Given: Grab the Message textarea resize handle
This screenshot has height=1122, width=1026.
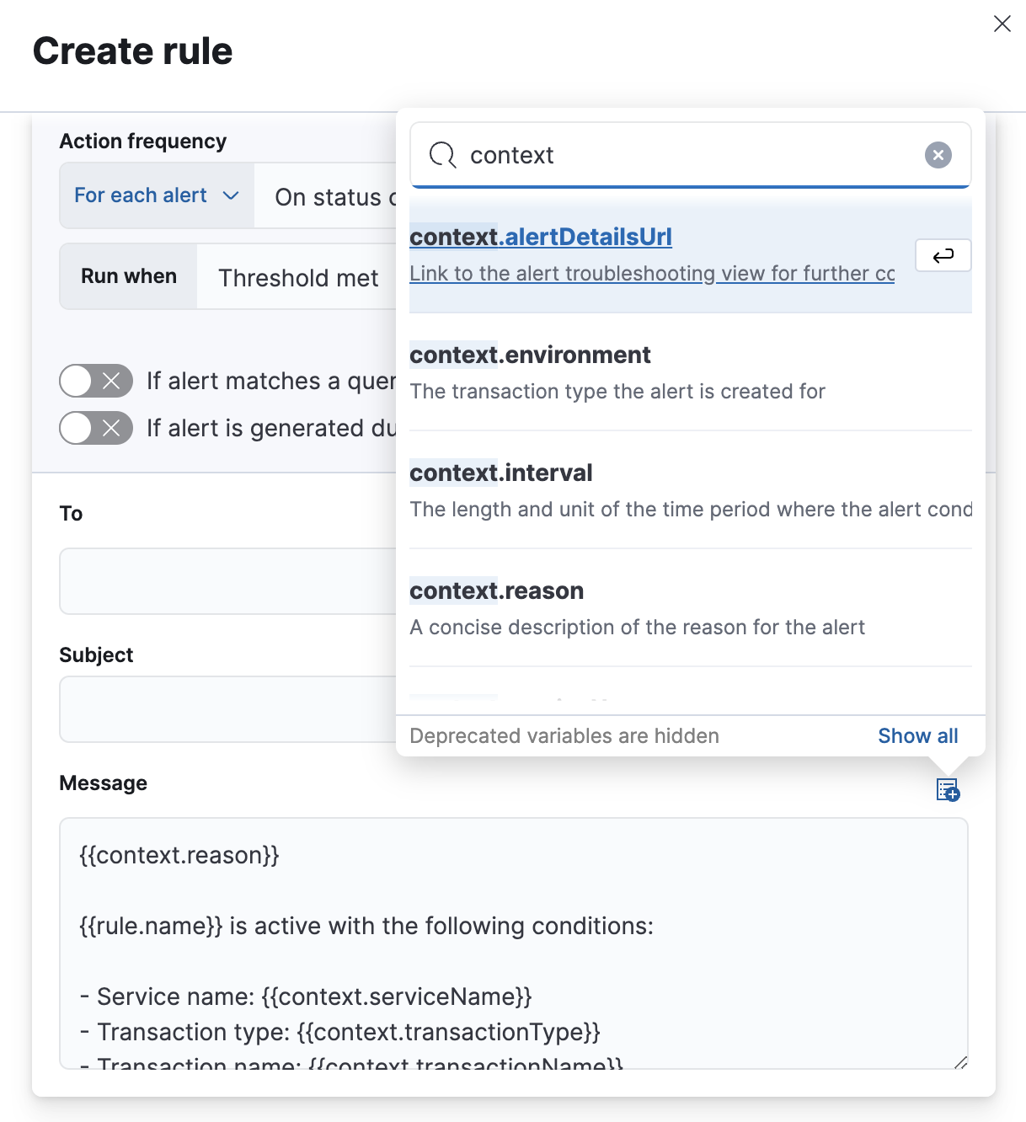Looking at the screenshot, I should coord(960,1062).
